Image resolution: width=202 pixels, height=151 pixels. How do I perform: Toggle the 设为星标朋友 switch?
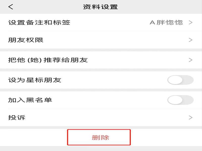pos(180,80)
